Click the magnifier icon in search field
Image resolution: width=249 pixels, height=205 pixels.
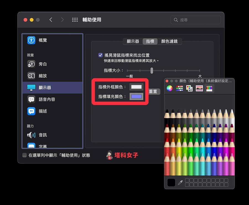pyautogui.click(x=176, y=20)
